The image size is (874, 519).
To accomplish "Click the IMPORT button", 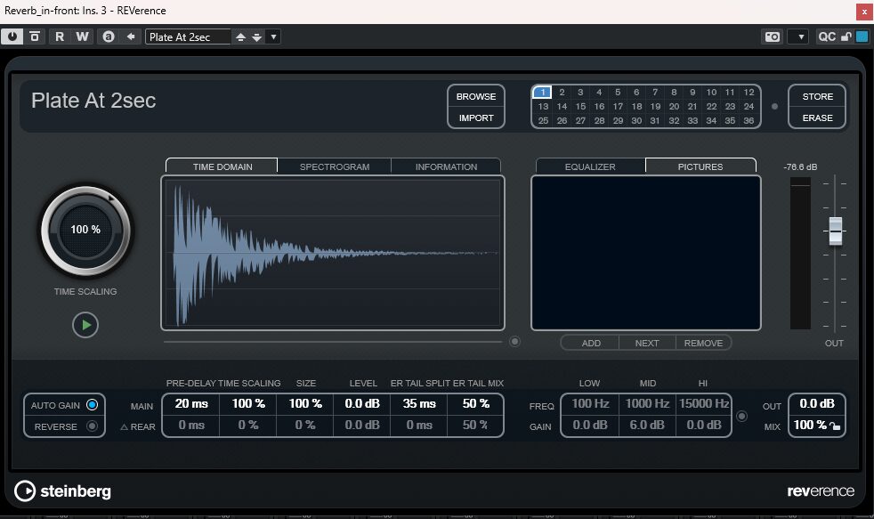I will click(476, 118).
